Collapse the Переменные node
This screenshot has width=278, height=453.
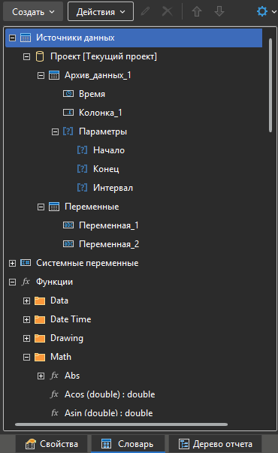pos(41,207)
